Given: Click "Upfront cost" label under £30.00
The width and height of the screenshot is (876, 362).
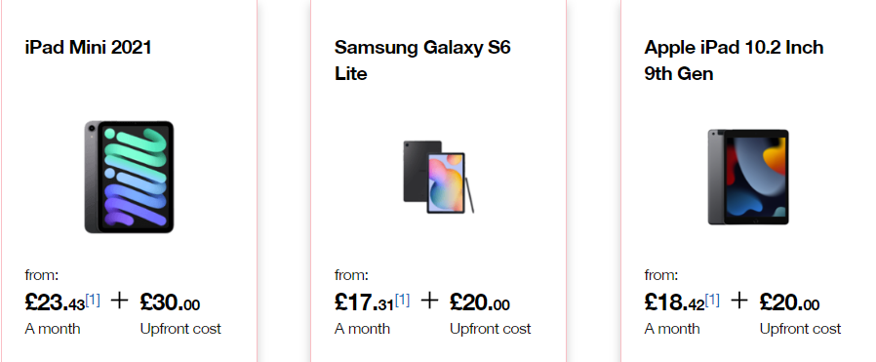Looking at the screenshot, I should click(x=180, y=330).
